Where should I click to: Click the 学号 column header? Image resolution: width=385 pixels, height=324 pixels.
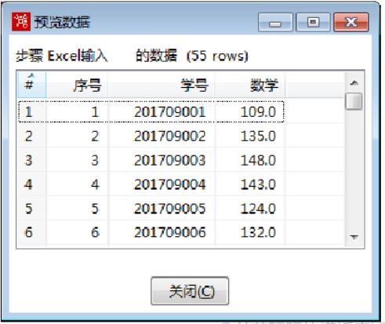pos(161,85)
